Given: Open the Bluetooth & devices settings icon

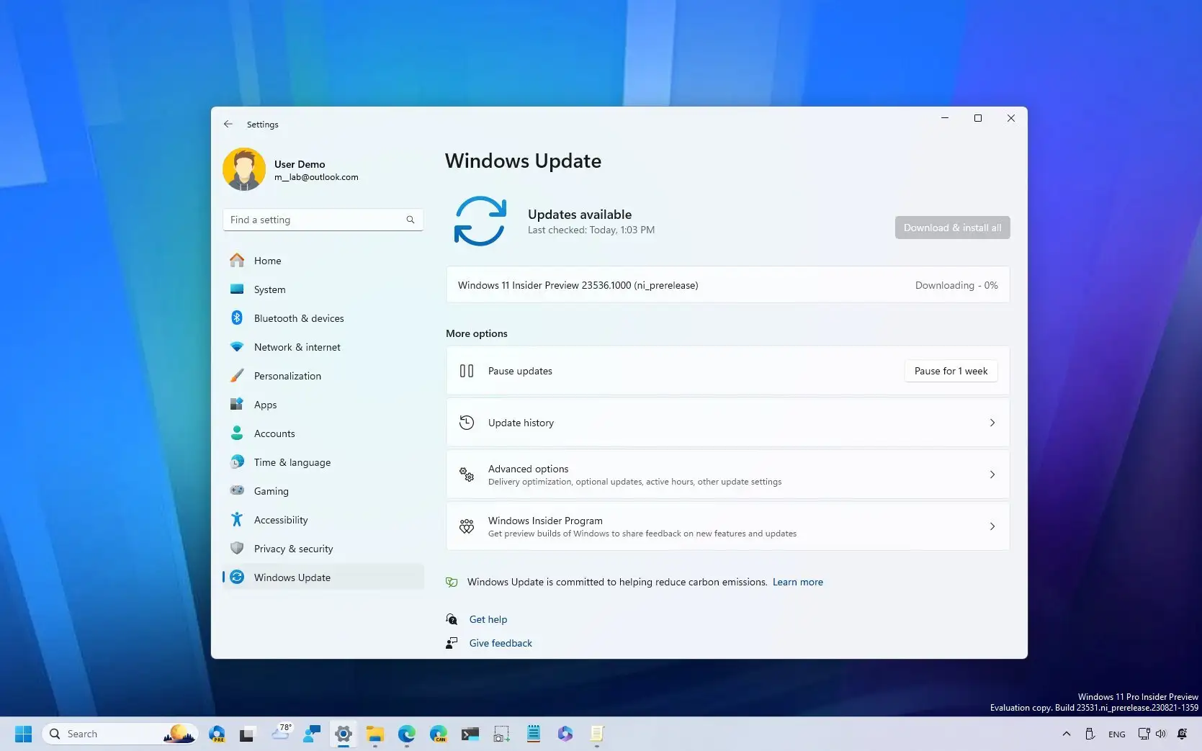Looking at the screenshot, I should [x=238, y=318].
